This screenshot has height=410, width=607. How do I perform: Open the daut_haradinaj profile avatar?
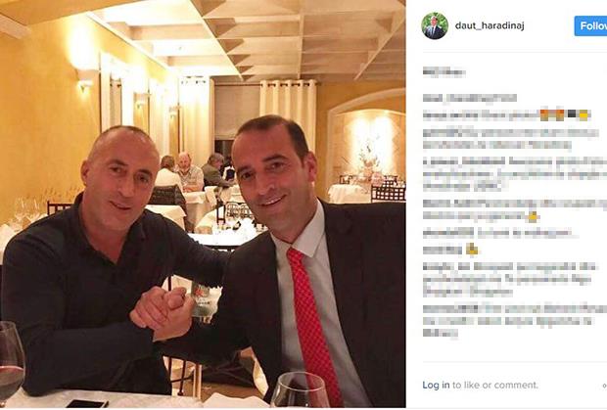tap(435, 25)
